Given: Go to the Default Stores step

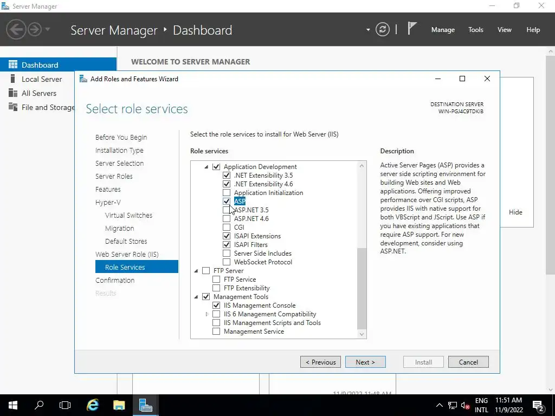Looking at the screenshot, I should pos(126,241).
